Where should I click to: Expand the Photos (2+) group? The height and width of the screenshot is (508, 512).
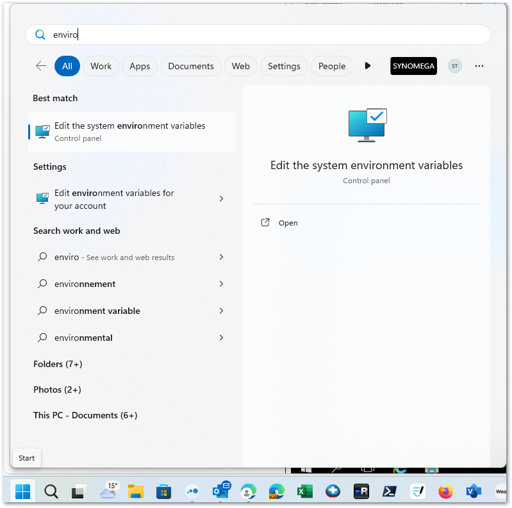coord(57,389)
